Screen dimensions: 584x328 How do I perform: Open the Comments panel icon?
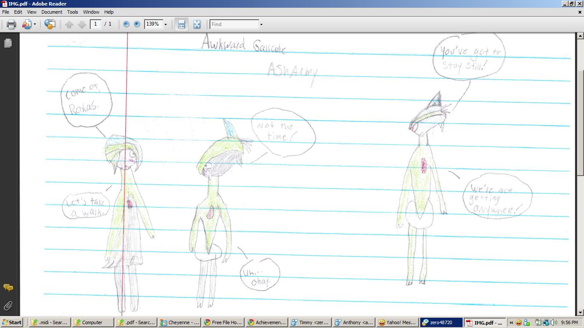(8, 288)
